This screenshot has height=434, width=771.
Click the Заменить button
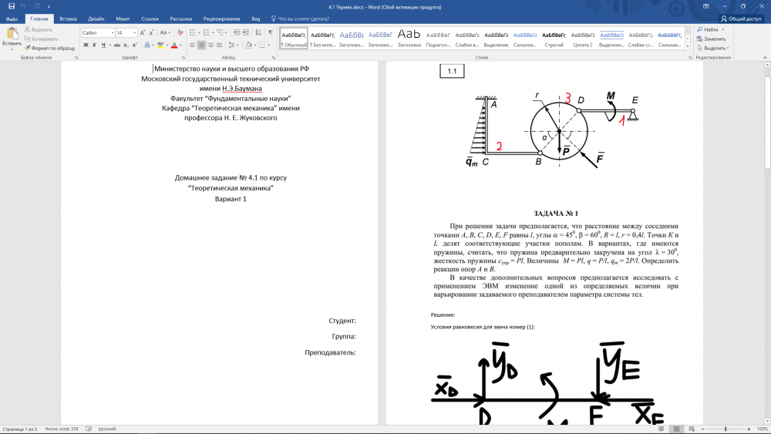[713, 39]
